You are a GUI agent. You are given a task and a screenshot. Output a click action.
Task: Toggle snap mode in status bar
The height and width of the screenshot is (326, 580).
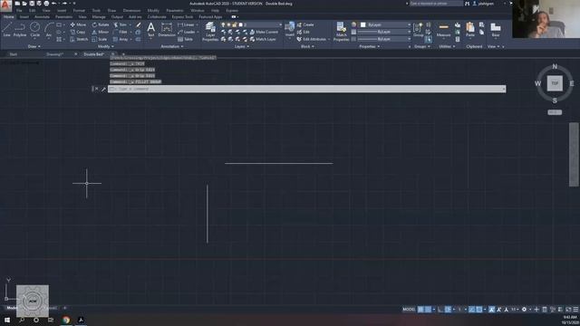(428, 310)
